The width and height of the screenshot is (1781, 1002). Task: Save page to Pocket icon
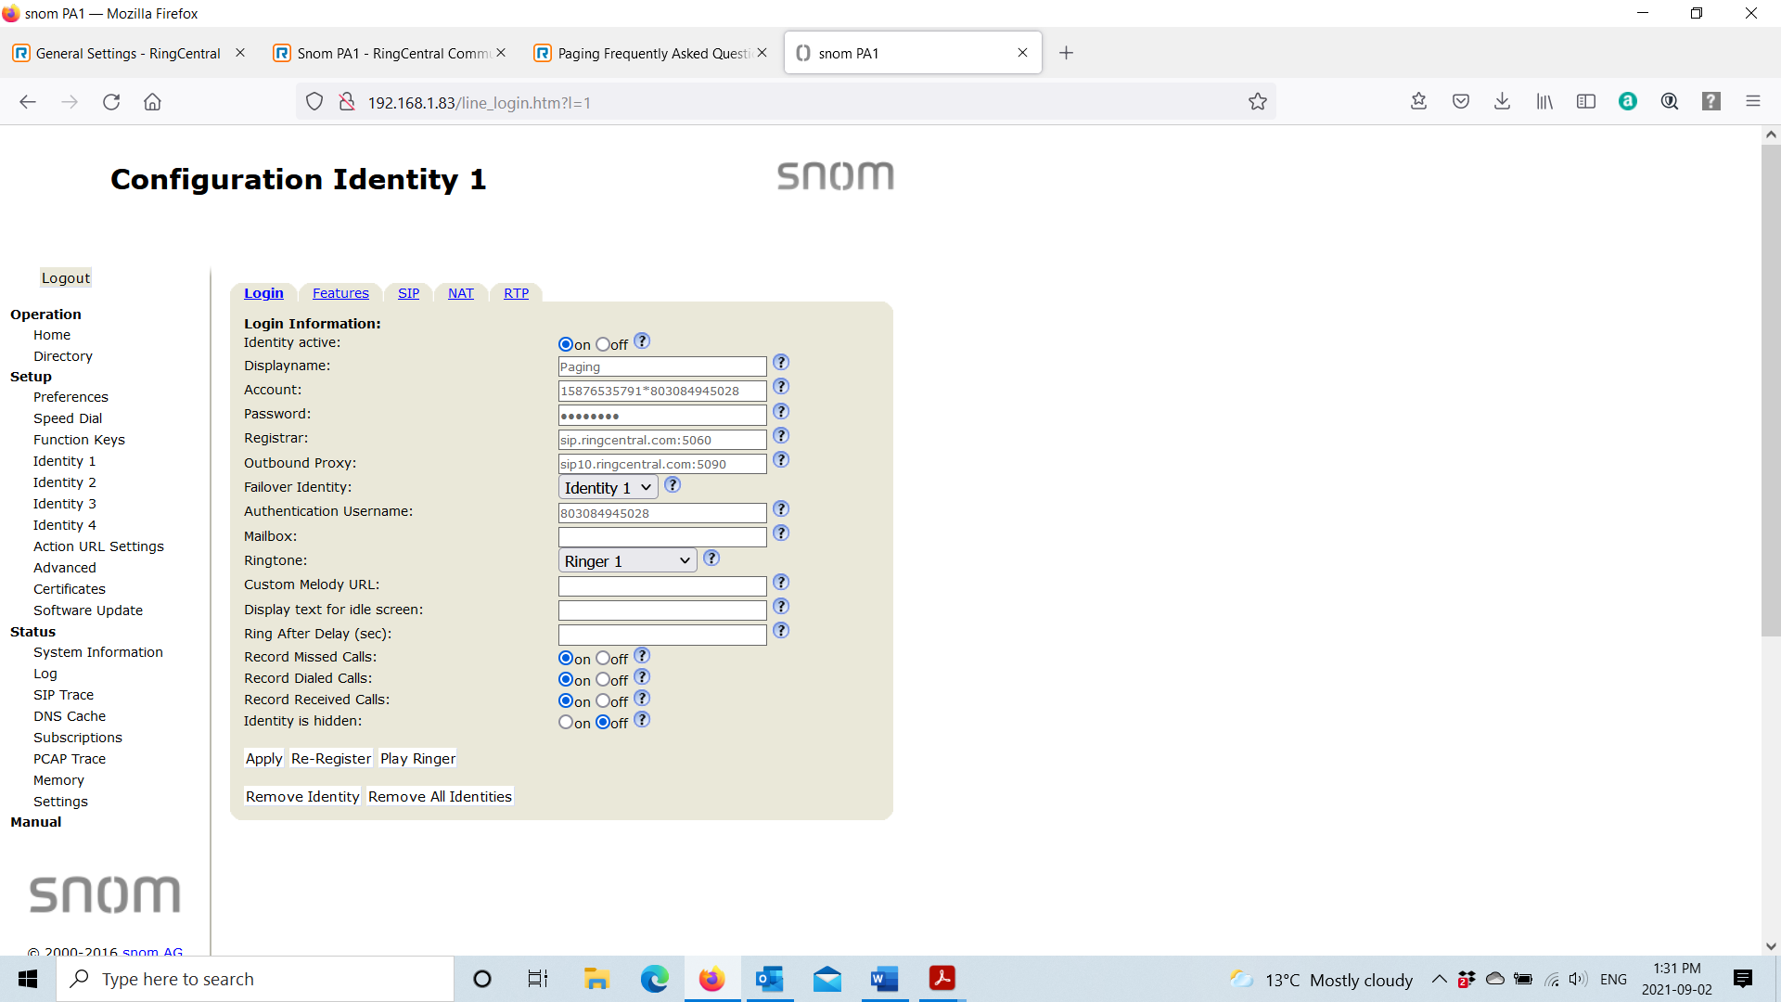coord(1461,101)
